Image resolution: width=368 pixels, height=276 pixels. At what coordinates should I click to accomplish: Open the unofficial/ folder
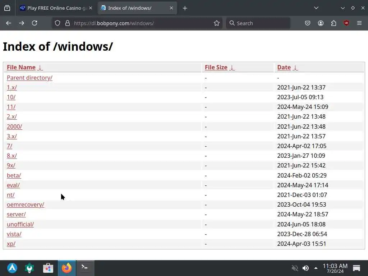[x=20, y=224]
